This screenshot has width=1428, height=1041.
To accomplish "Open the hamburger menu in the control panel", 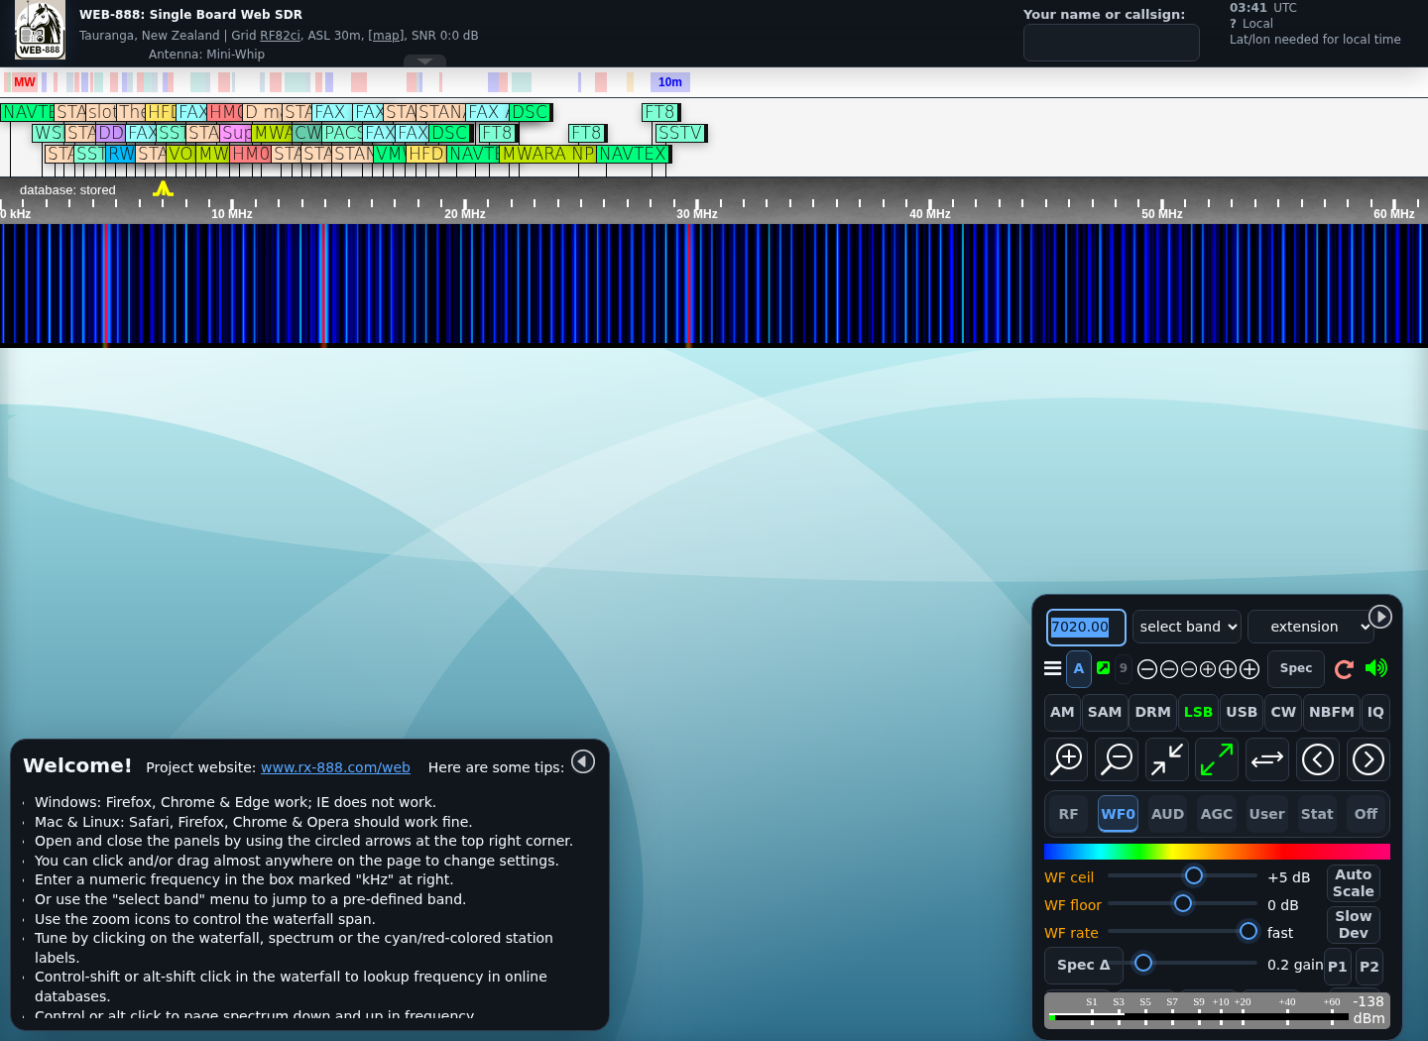I will (1053, 668).
